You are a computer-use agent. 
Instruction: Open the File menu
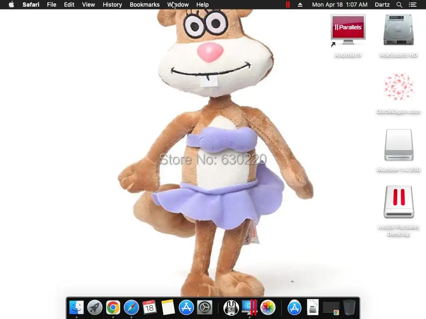point(51,5)
